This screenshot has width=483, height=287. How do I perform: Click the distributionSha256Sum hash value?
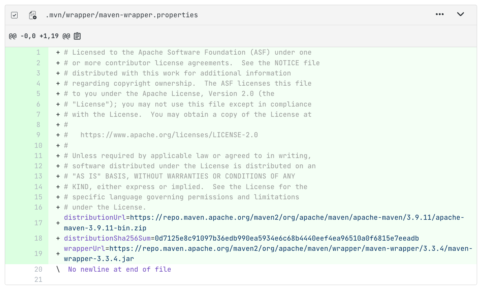coord(287,238)
